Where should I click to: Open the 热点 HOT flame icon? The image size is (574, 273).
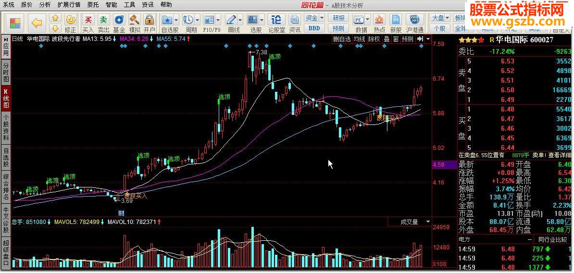pos(379,20)
